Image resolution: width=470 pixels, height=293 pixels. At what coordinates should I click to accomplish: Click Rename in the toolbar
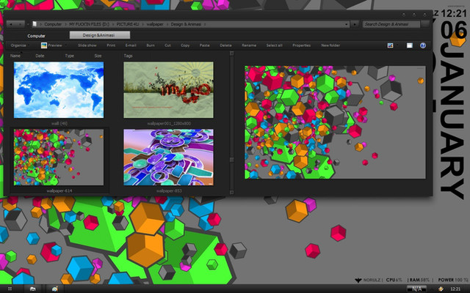coord(249,45)
